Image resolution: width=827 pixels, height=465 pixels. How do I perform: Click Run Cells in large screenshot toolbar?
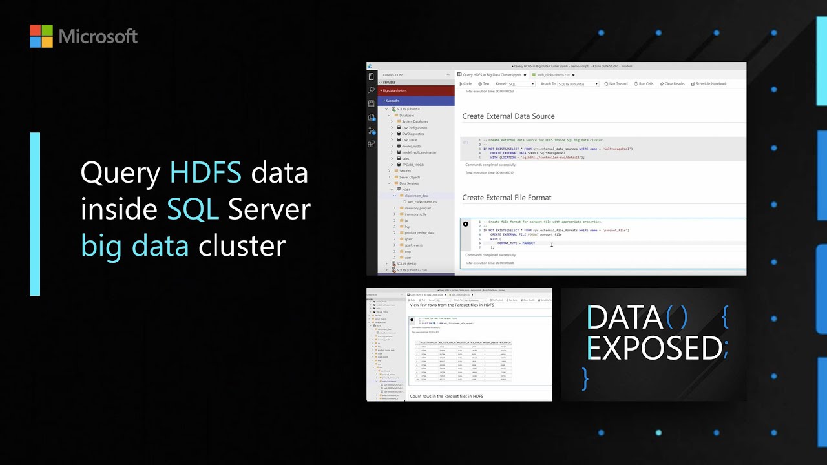[x=644, y=84]
